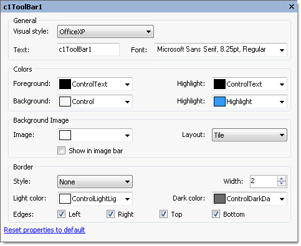Image resolution: width=301 pixels, height=246 pixels.
Task: Open the Dark color dropdown
Action: coord(282,199)
